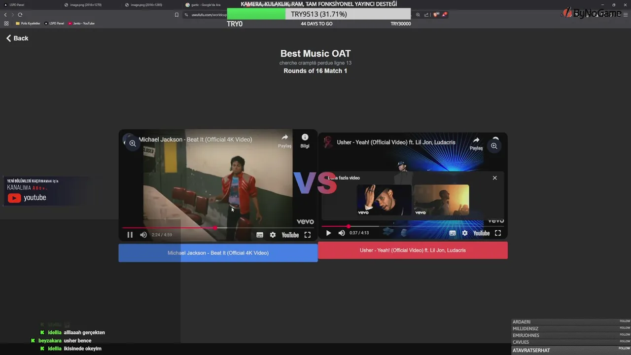
Task: Play the Usher Yeah! video
Action: [x=329, y=233]
